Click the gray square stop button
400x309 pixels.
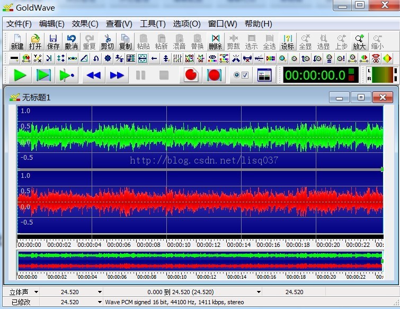point(164,75)
